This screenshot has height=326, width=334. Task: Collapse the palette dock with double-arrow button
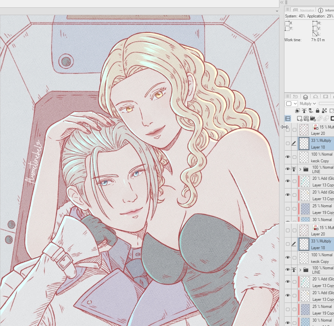pyautogui.click(x=282, y=2)
